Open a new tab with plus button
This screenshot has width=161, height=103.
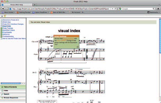click(x=35, y=5)
